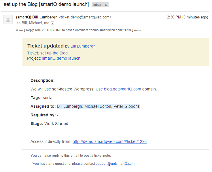Click the support@getsmartQ.com email link
Viewport: 212px width, 172px height.
[x=115, y=164]
